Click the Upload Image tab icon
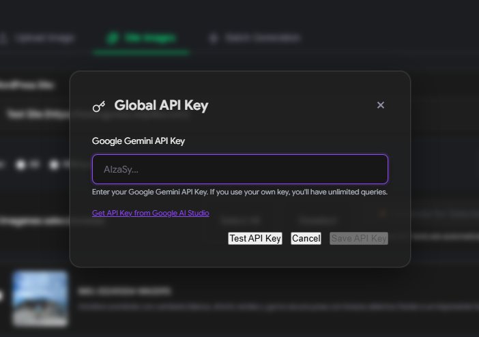The width and height of the screenshot is (479, 337). point(3,38)
